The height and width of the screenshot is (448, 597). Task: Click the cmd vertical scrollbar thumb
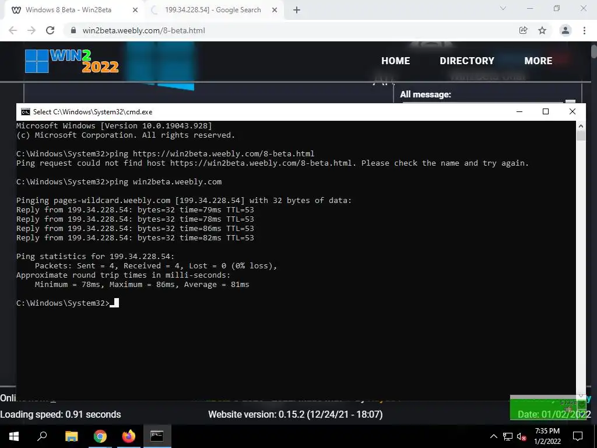pyautogui.click(x=581, y=136)
